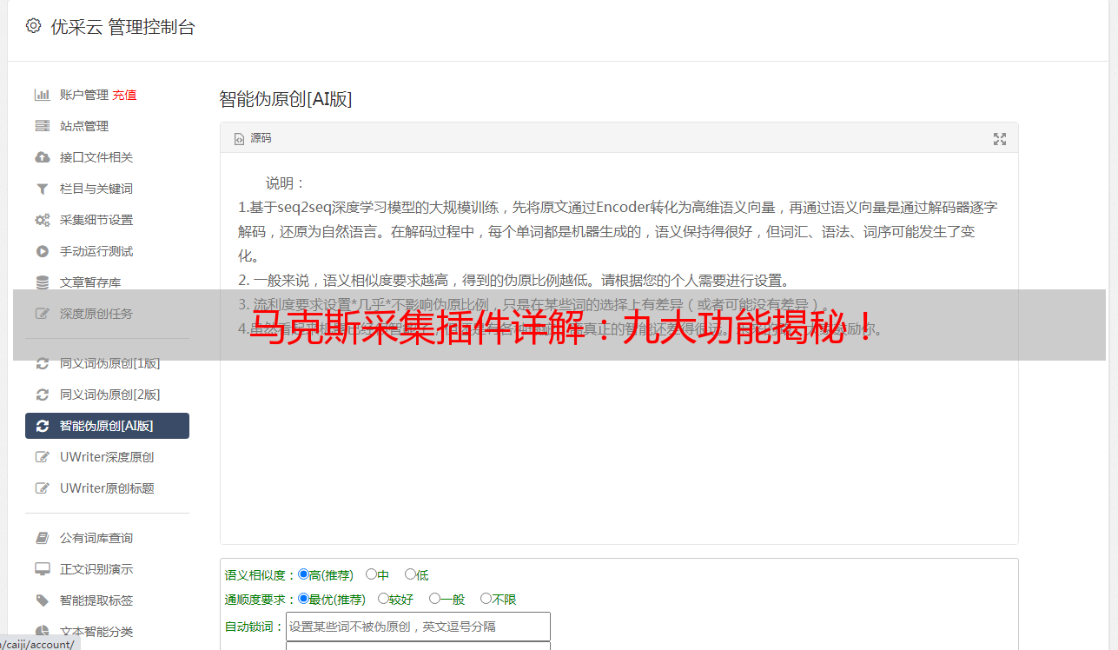Select 较好 for 通顺度要求
Viewport: 1118px width, 650px height.
[383, 599]
